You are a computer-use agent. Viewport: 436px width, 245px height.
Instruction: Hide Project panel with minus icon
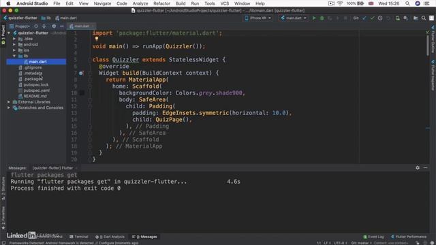(x=62, y=26)
